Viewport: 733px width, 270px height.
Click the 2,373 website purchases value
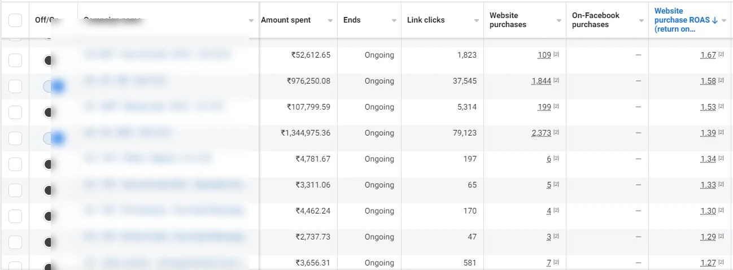pos(541,133)
